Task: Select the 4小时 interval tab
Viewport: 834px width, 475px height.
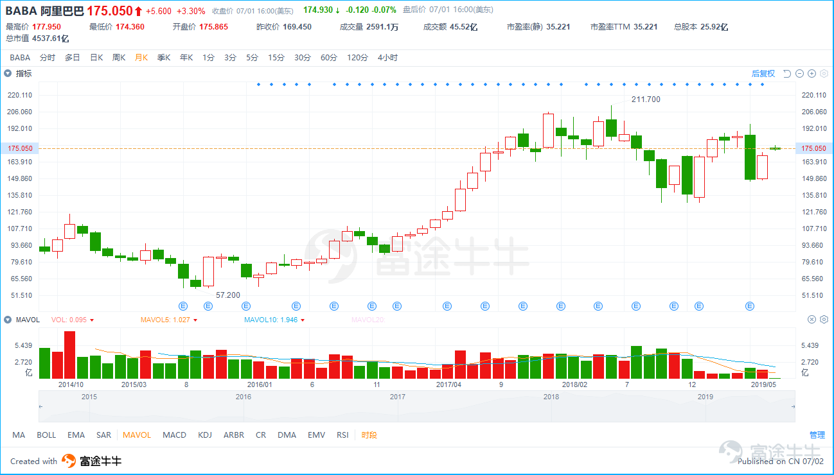Action: click(388, 58)
